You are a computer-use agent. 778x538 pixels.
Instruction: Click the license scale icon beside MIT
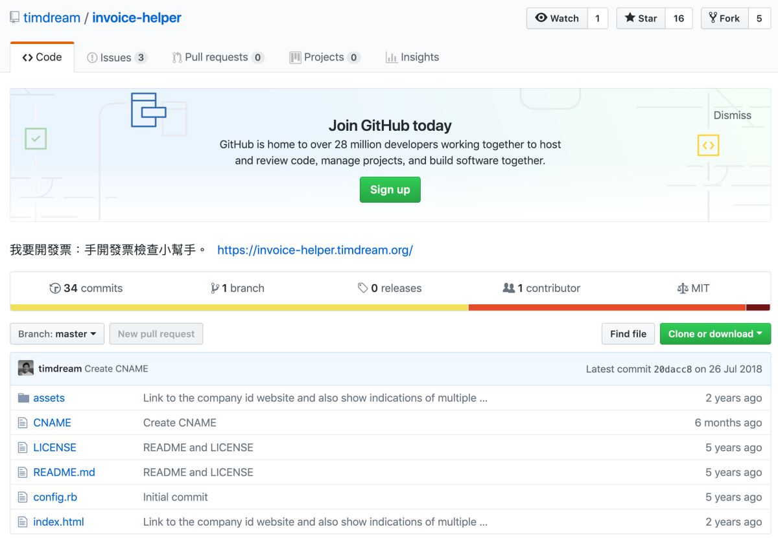[682, 288]
